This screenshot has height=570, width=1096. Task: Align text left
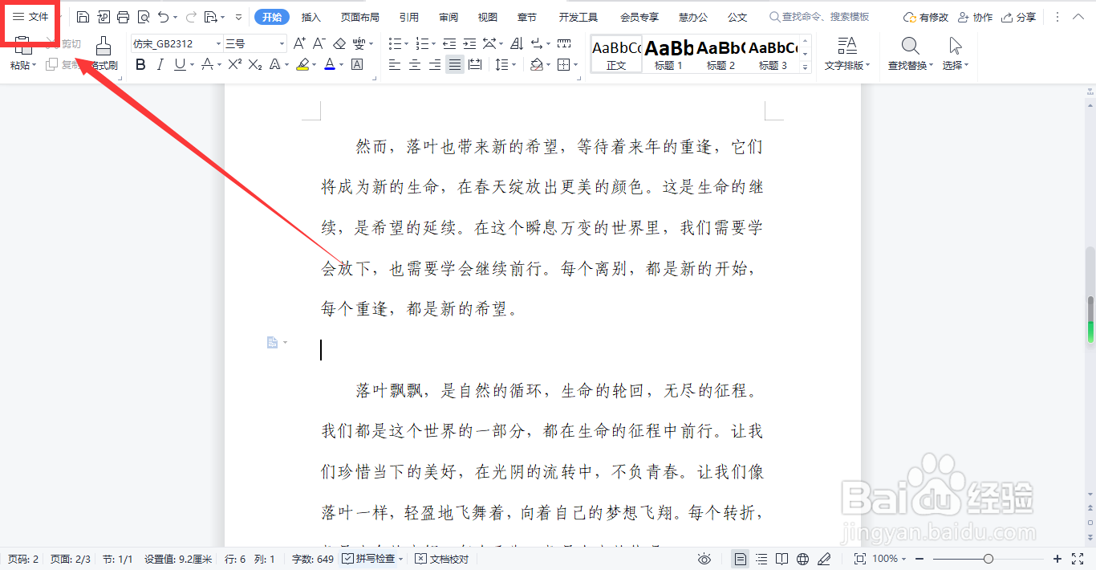click(395, 65)
